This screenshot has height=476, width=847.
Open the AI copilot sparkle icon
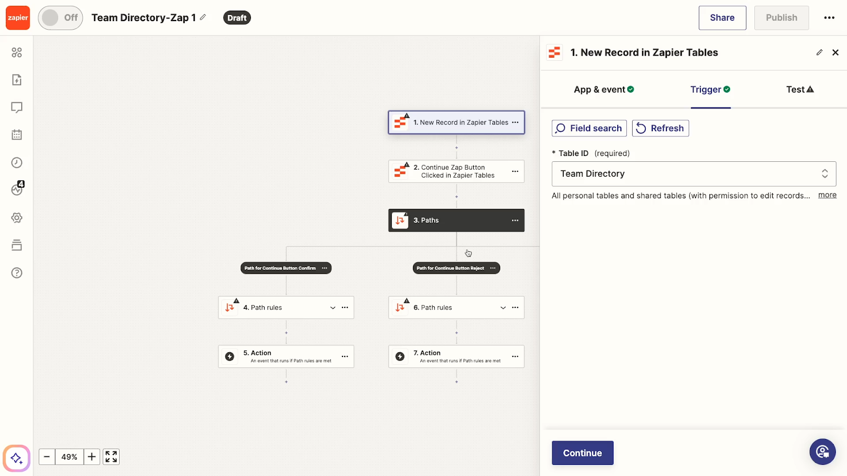coord(16,458)
